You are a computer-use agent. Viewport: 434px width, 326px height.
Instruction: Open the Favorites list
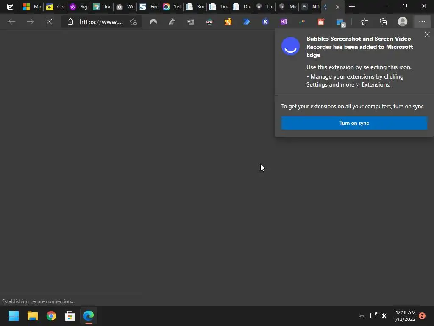[x=364, y=22]
